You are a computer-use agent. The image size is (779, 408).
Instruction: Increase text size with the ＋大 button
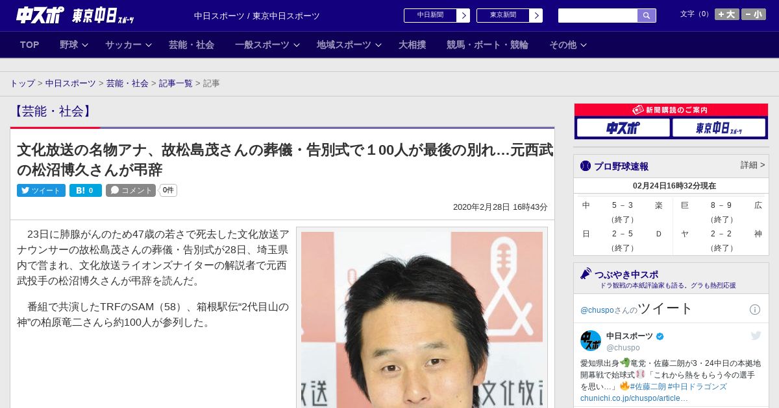[726, 14]
